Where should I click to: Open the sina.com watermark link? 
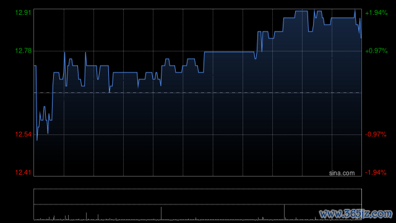point(342,173)
